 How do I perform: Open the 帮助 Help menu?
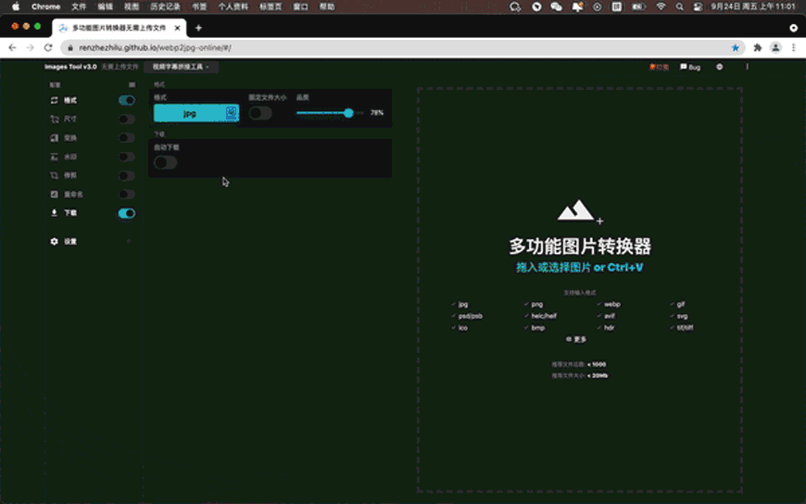327,6
